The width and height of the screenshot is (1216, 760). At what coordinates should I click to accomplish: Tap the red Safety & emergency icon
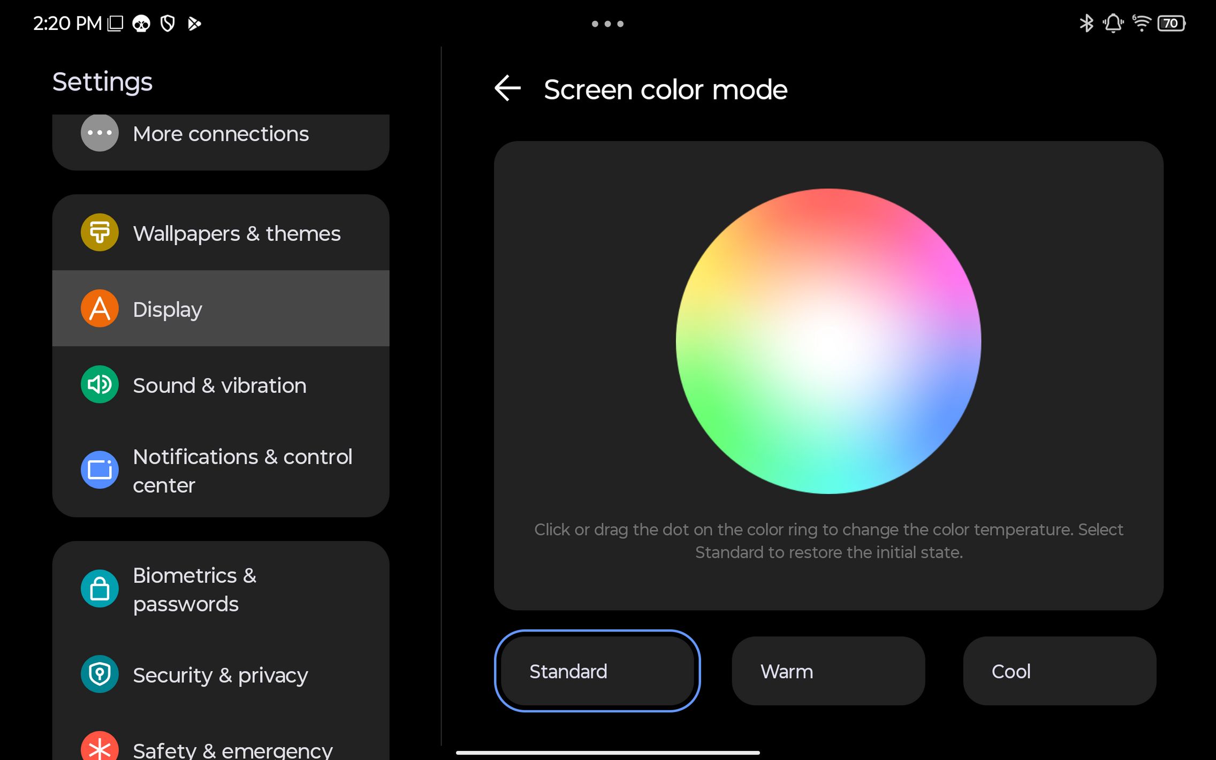[100, 748]
